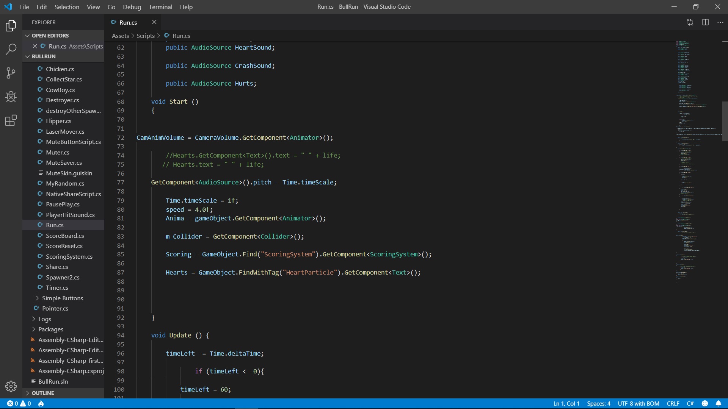Screen dimensions: 728x409
Task: Click Run.cs in the breadcrumb
Action: (181, 36)
